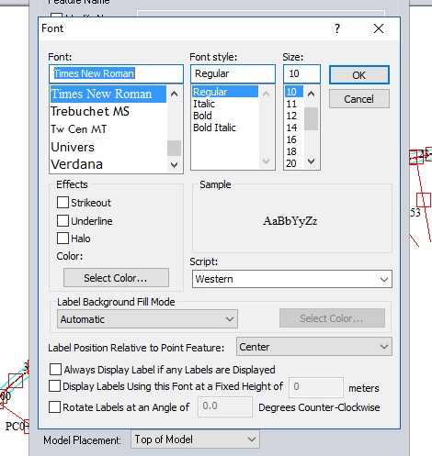Open Select Color under Effects
This screenshot has width=432, height=456.
click(116, 278)
